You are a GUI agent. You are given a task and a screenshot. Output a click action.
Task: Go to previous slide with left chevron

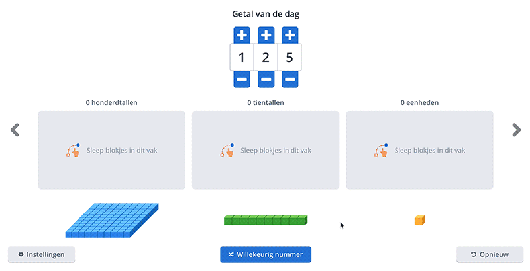15,130
